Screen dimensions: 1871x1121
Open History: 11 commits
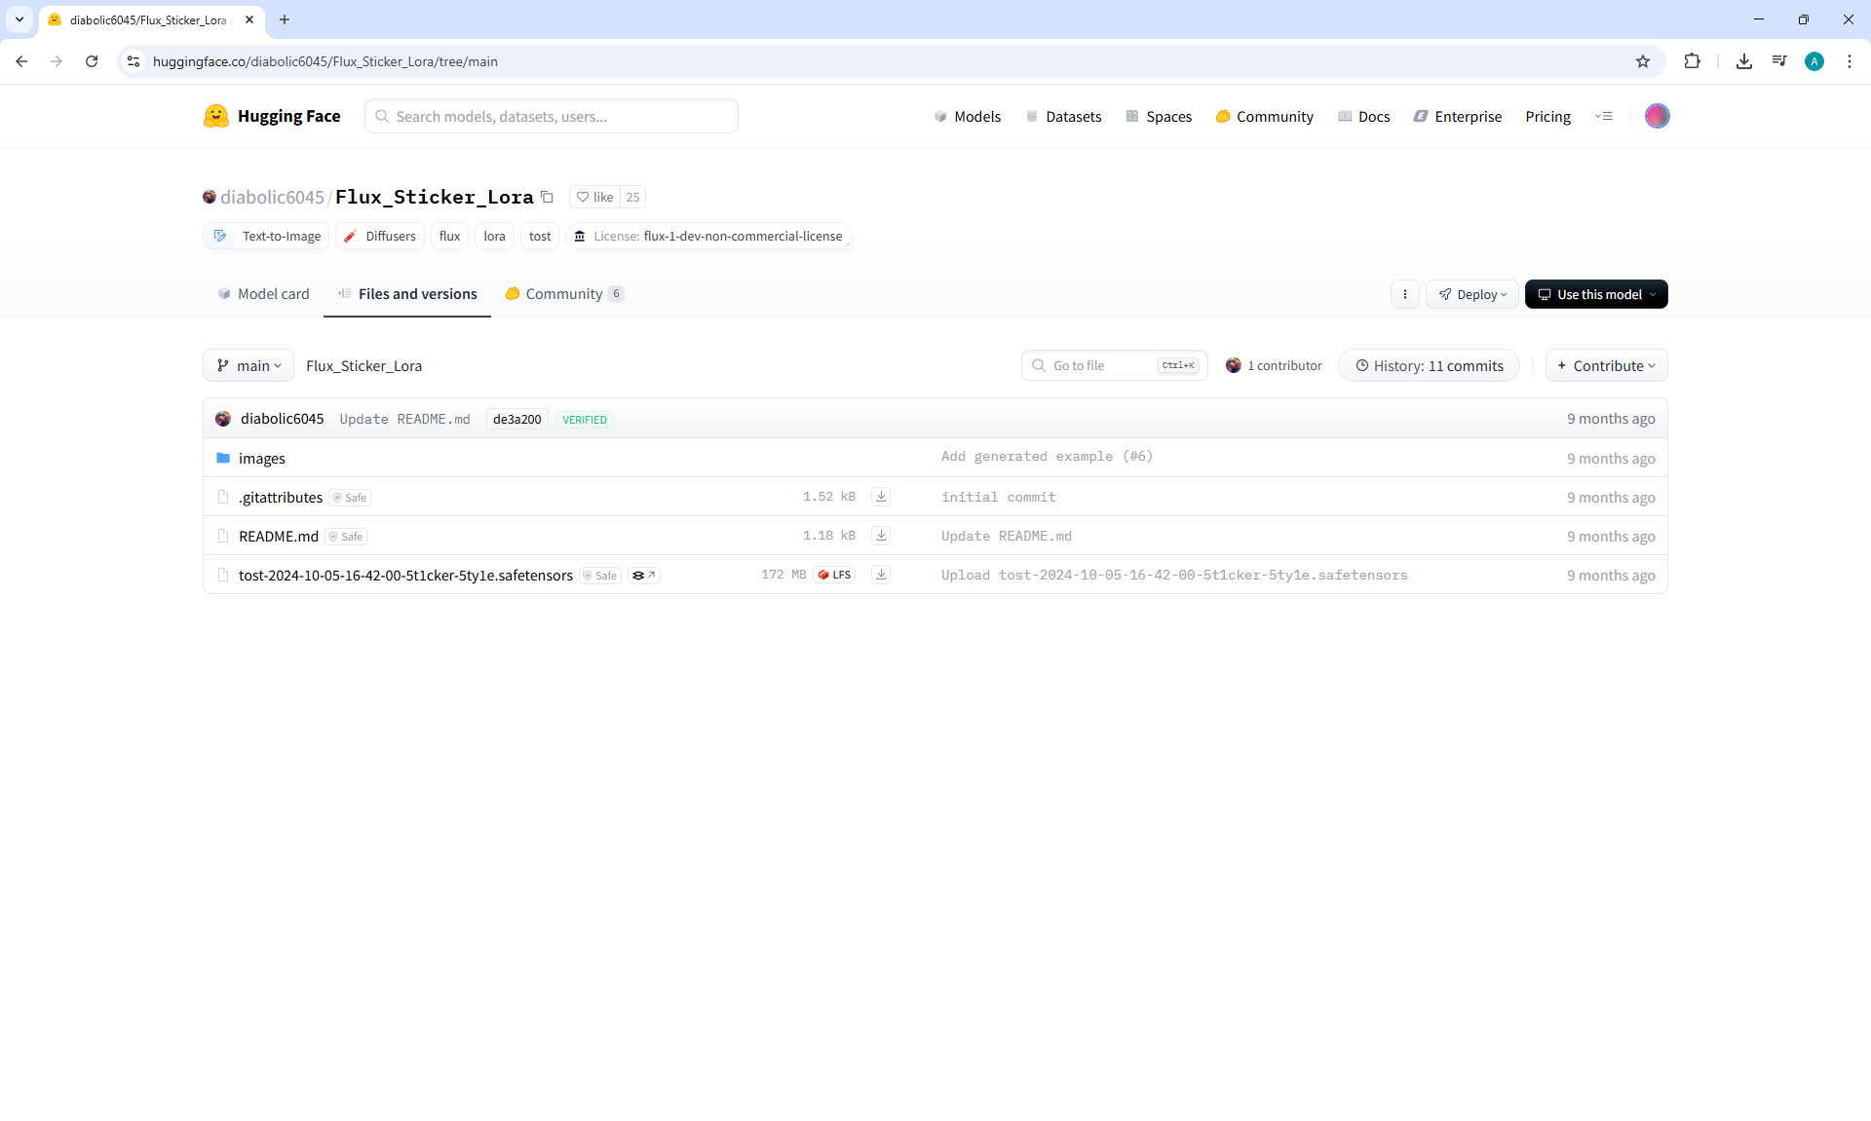pos(1429,365)
